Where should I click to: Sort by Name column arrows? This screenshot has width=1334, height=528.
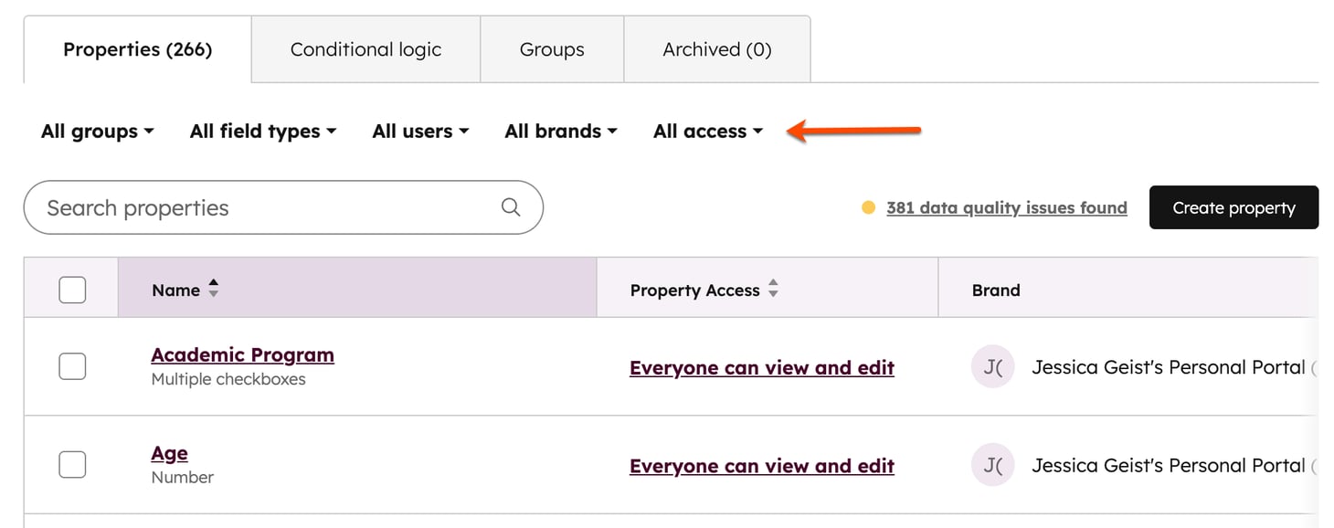tap(214, 290)
